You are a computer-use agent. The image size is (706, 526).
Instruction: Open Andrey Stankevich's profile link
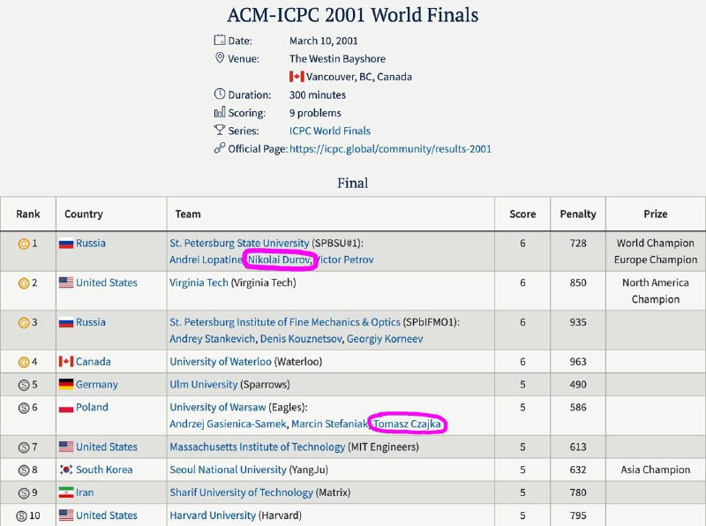(212, 339)
